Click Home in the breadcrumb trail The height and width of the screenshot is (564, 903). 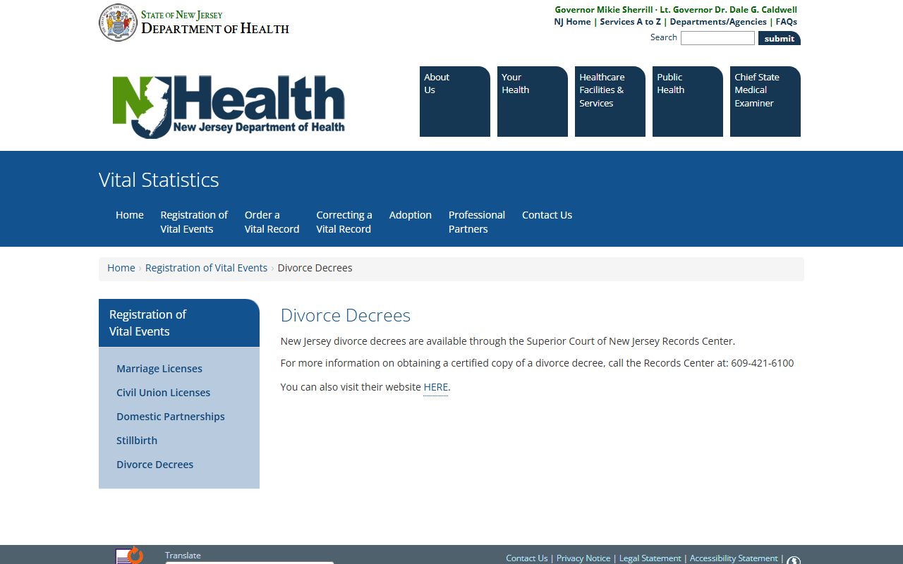point(121,268)
